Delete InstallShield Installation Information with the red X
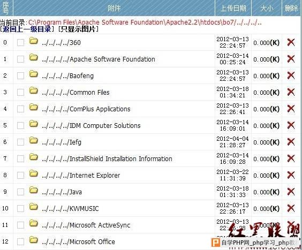Image resolution: width=302 pixels, height=250 pixels. pos(291,158)
